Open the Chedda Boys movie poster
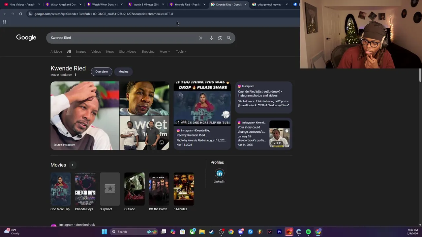The width and height of the screenshot is (422, 237). point(85,189)
